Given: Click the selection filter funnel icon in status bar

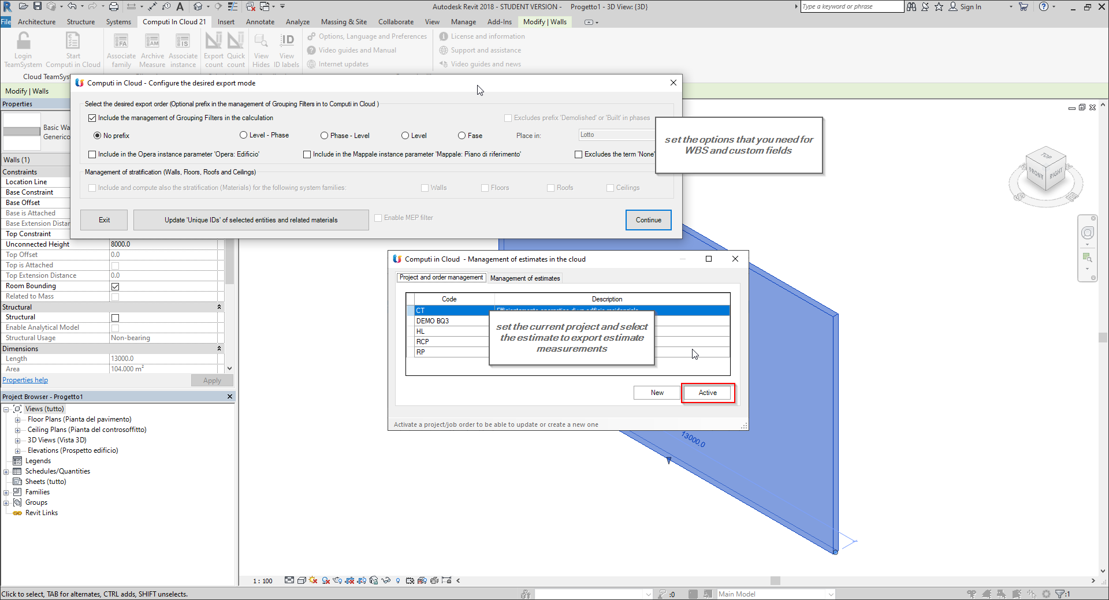Looking at the screenshot, I should [1060, 594].
